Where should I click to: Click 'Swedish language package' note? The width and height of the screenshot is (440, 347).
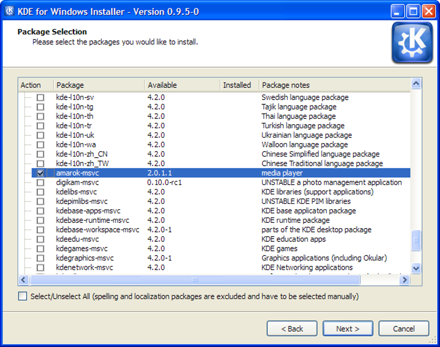305,97
